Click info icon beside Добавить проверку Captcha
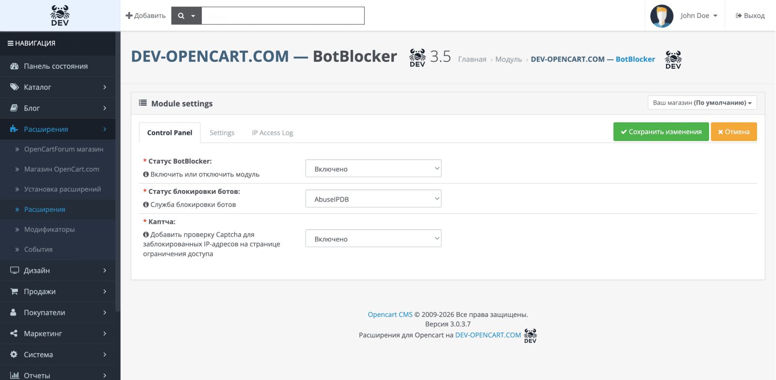Image resolution: width=776 pixels, height=380 pixels. pos(146,235)
